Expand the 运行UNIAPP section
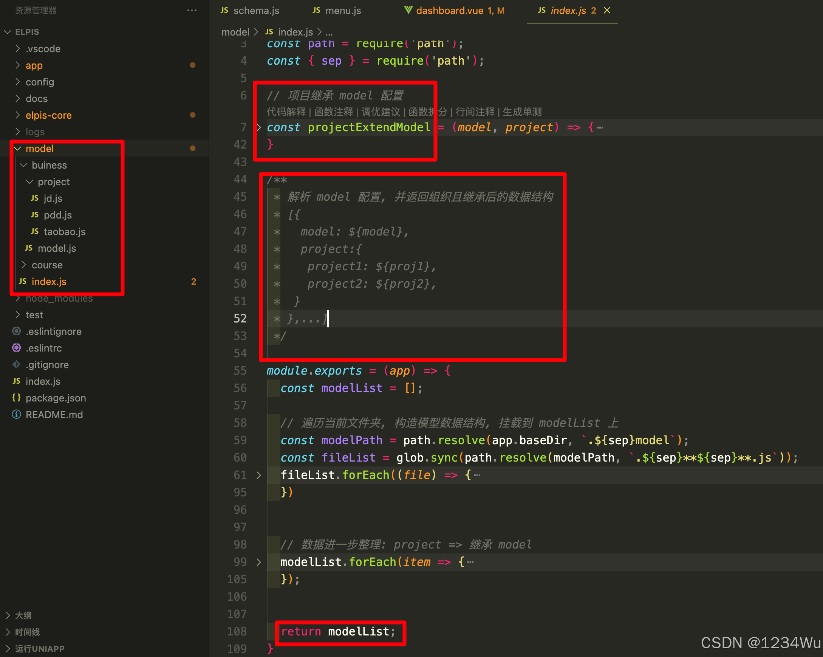 [x=8, y=649]
